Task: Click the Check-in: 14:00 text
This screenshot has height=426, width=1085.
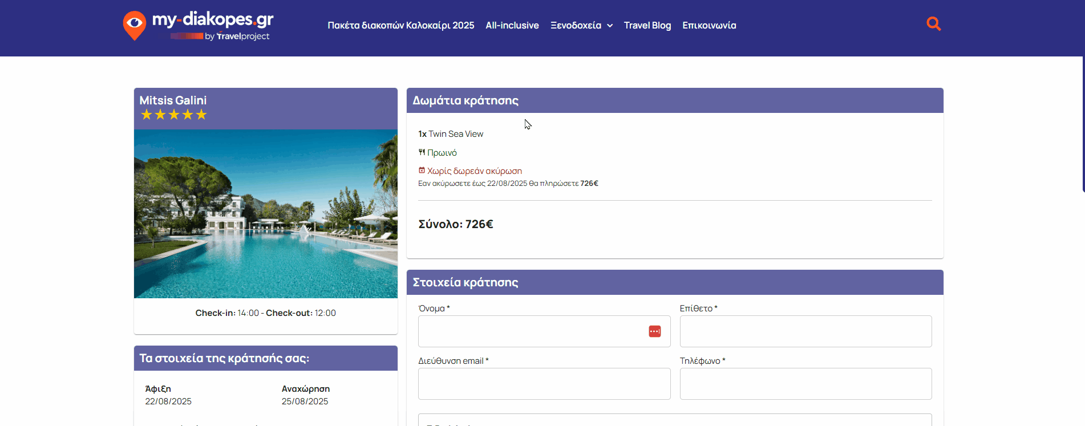Action: (227, 313)
